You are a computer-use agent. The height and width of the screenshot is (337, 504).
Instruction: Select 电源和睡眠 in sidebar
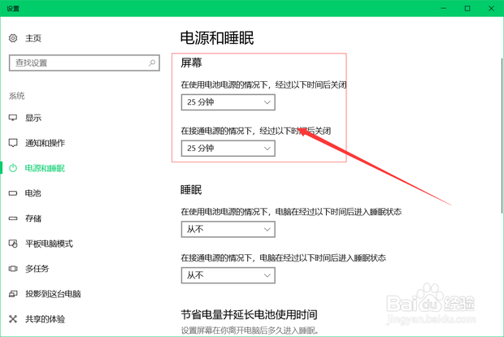45,168
